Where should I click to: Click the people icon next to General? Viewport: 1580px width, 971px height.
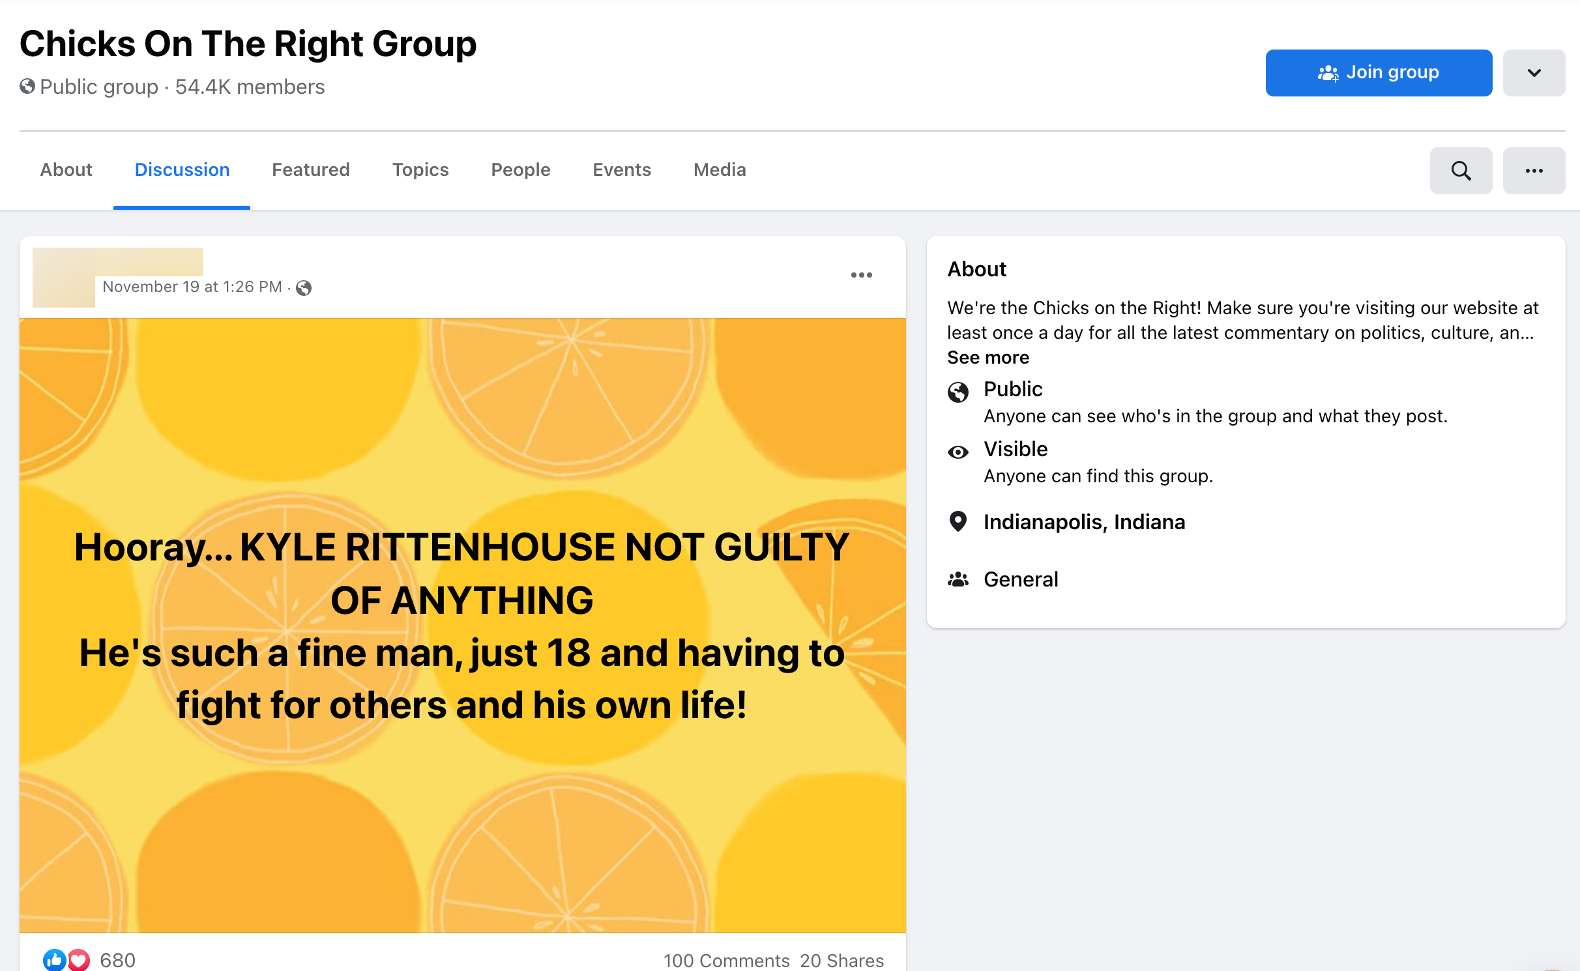958,579
